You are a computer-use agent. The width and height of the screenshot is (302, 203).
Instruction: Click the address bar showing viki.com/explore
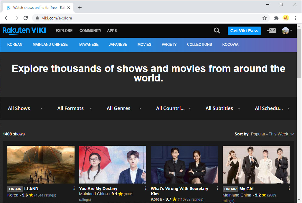click(x=150, y=18)
